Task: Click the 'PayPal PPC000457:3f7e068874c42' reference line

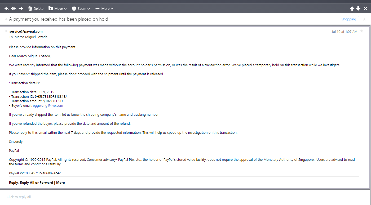Action: pos(35,173)
